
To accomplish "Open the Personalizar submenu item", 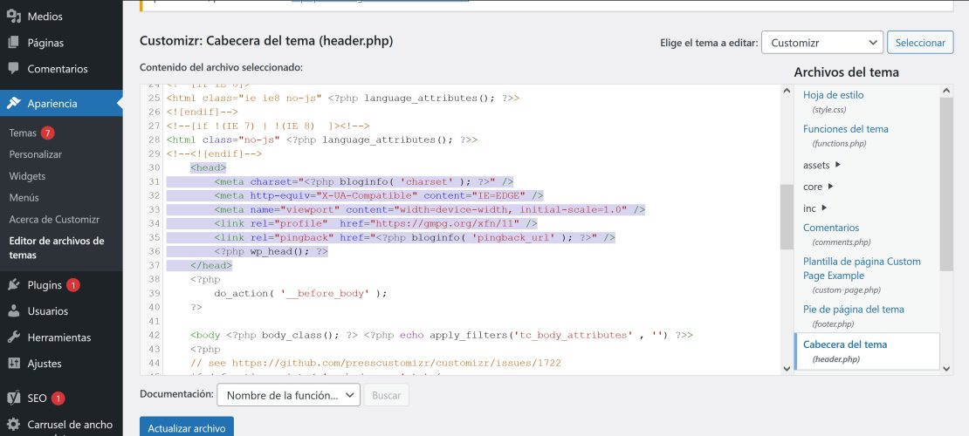I will click(x=35, y=154).
